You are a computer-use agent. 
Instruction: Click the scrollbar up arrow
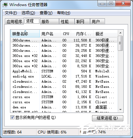120,33
